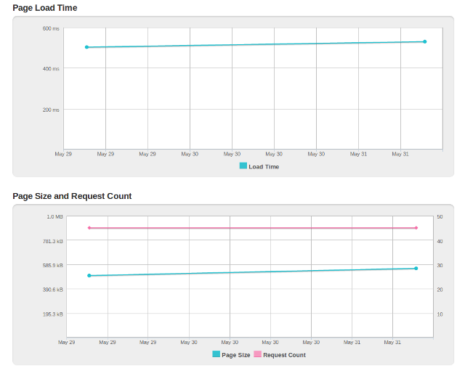
Task: Select the first Page Size data point
Action: pos(89,276)
